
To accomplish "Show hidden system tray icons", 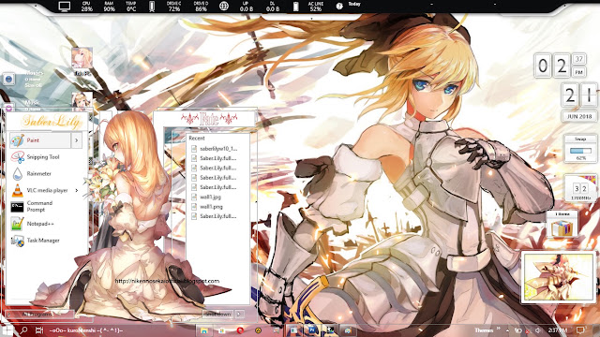I will point(507,330).
